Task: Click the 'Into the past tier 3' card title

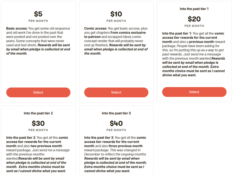Action: point(116,113)
